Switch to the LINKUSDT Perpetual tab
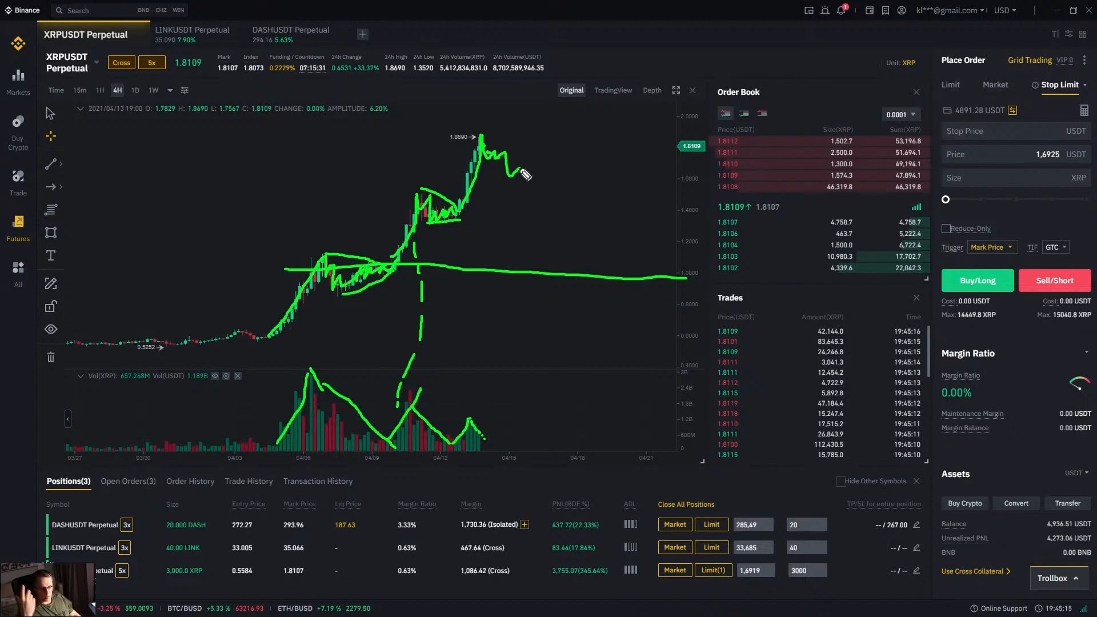 pyautogui.click(x=192, y=34)
